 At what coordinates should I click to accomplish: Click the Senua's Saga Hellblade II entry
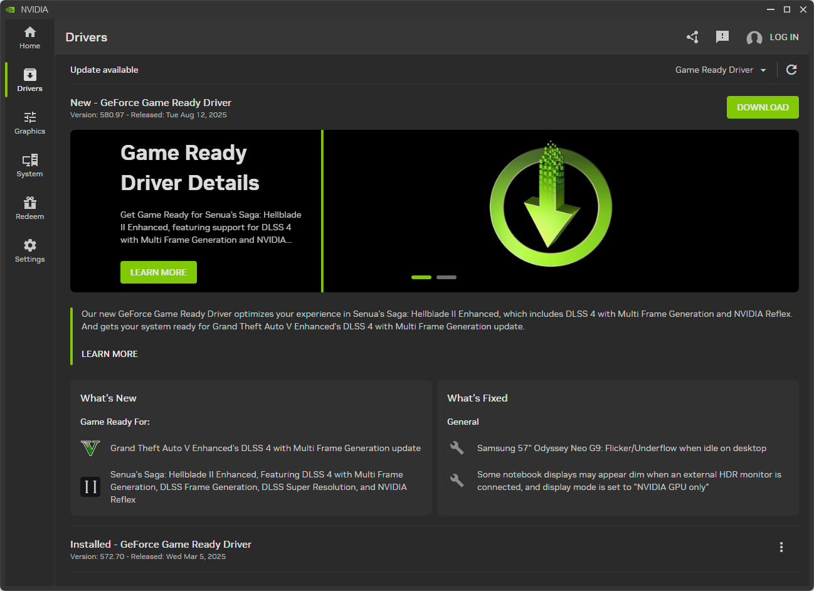click(x=258, y=487)
